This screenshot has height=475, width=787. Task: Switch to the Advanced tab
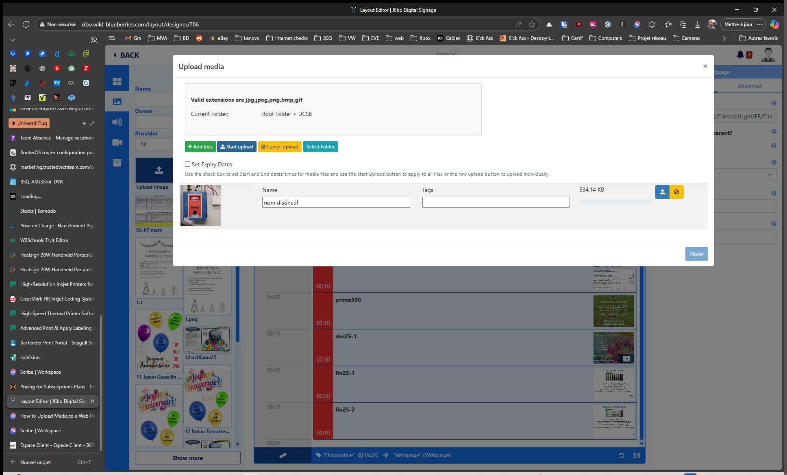click(749, 86)
